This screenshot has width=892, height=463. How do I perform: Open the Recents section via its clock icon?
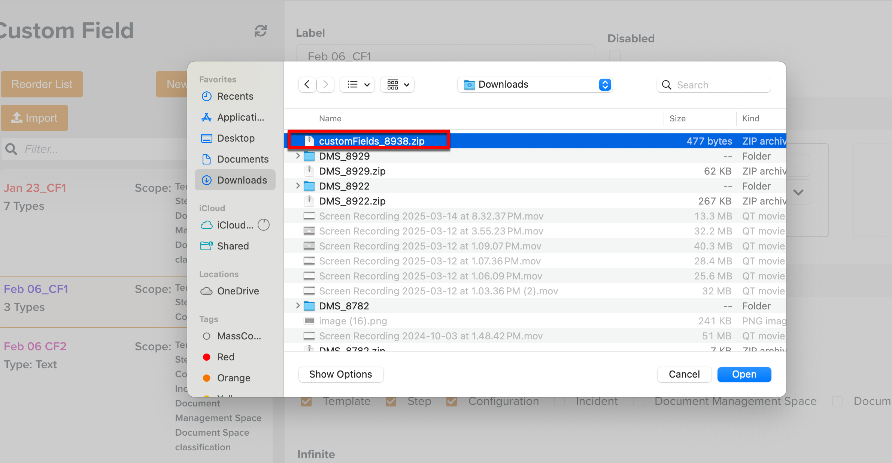(x=207, y=96)
